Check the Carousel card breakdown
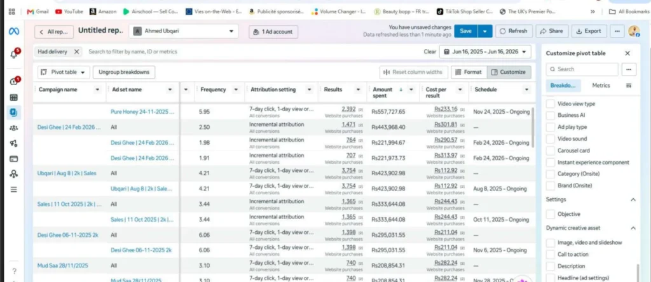 (x=550, y=151)
